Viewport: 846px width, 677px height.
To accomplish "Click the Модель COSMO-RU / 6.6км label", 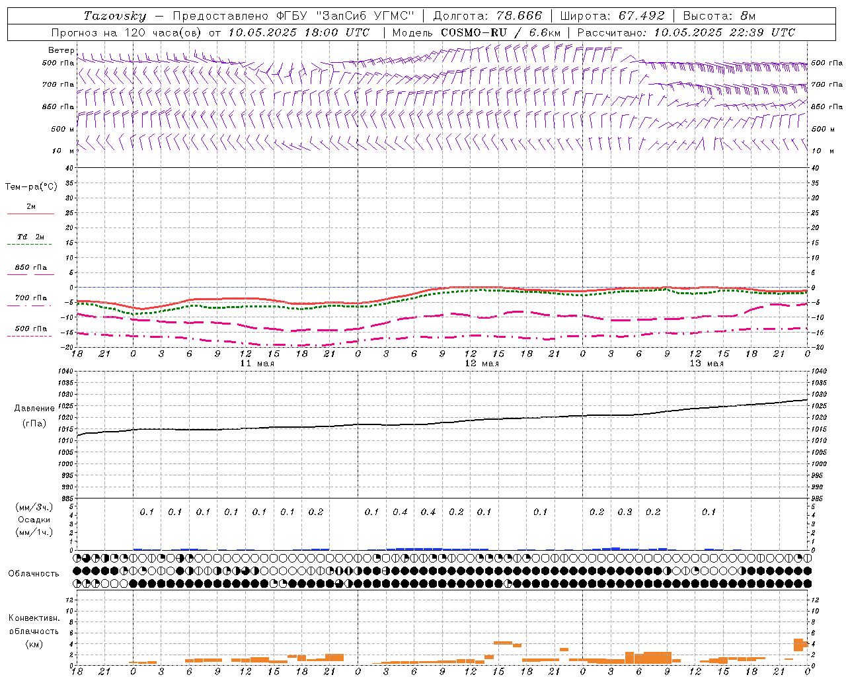I will point(477,32).
